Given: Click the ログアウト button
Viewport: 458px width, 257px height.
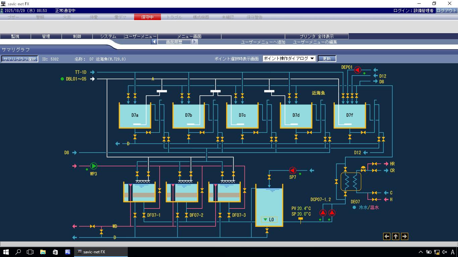Looking at the screenshot, I should click(446, 11).
